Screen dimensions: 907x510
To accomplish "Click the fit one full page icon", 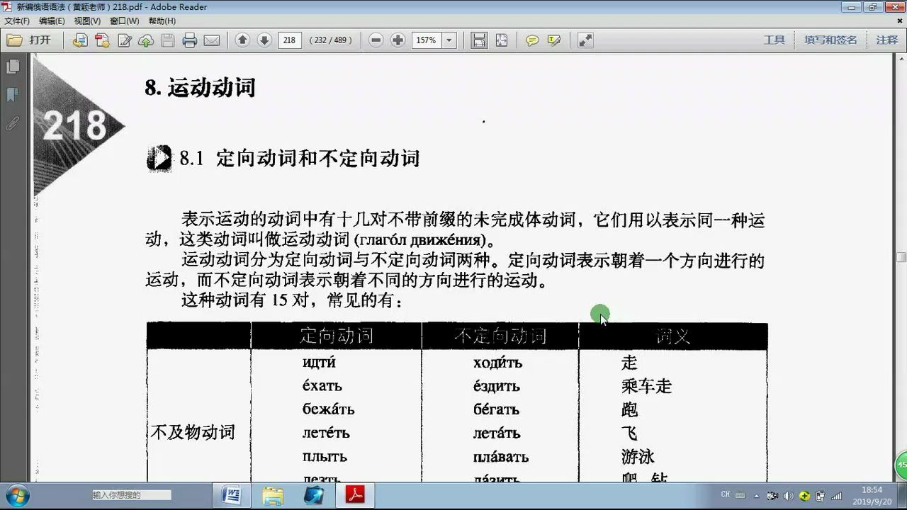I will [502, 40].
